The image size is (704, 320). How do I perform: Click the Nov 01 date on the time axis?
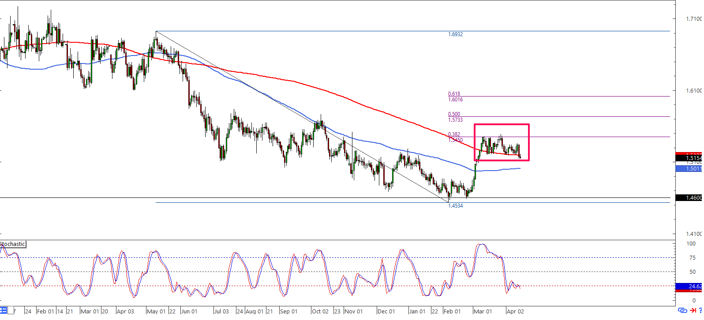pos(354,311)
